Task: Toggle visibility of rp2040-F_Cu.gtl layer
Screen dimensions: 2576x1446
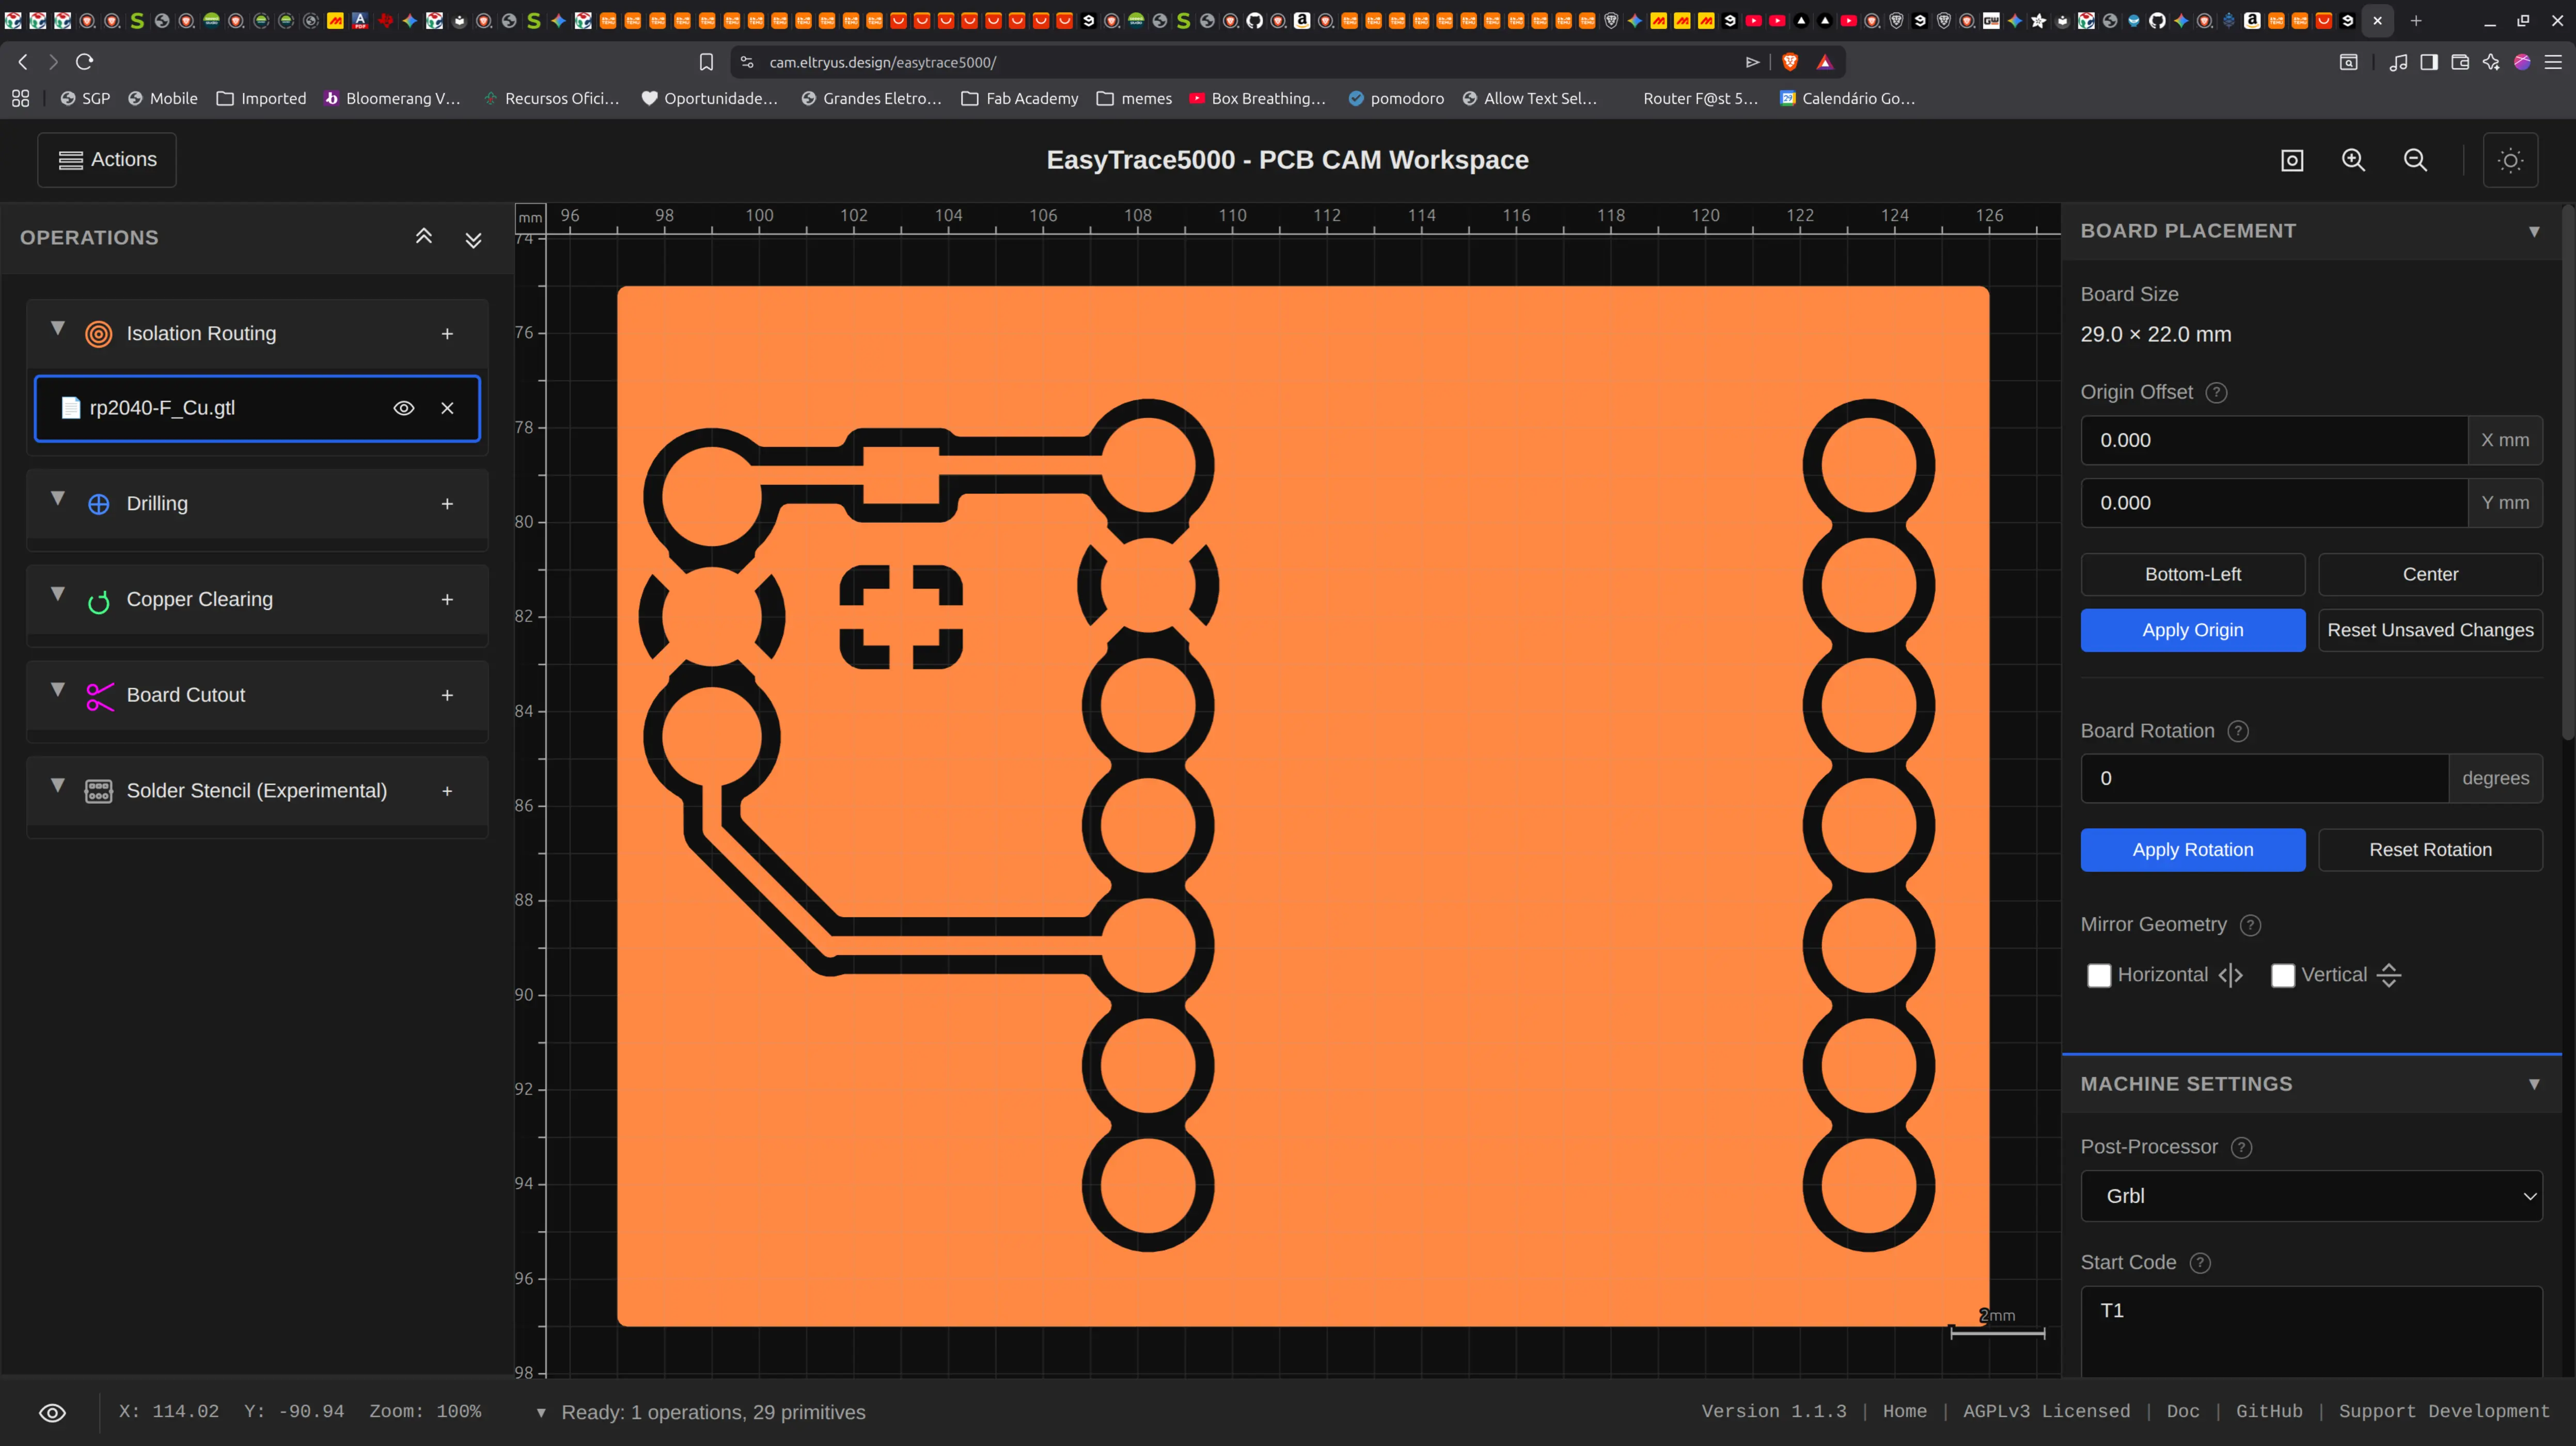Action: [x=403, y=408]
